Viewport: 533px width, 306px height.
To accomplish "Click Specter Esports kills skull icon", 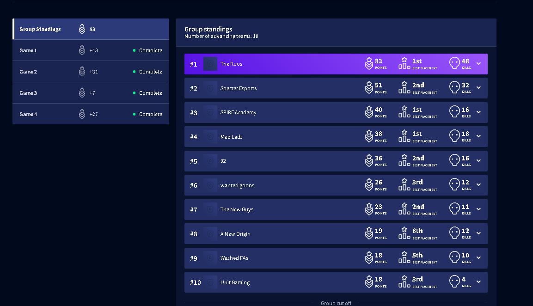I will 454,87.
